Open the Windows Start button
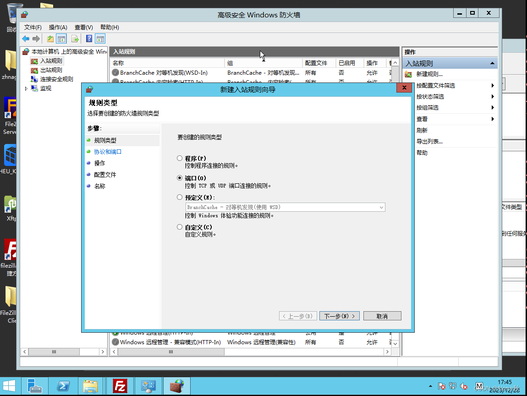The width and height of the screenshot is (527, 396). coord(10,386)
